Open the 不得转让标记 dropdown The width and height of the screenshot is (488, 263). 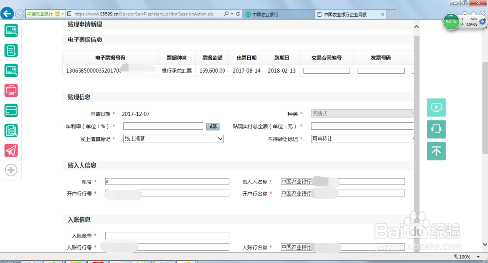tap(362, 139)
